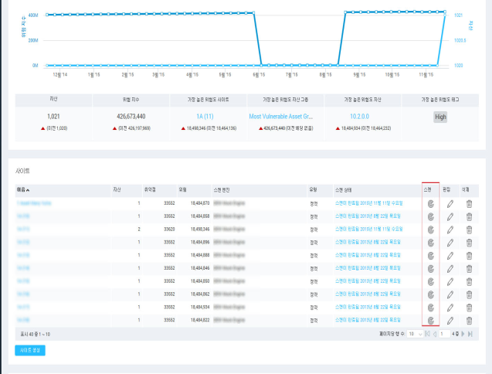This screenshot has height=374, width=492.
Task: Start scan for site with risk 18,484,870
Action: 431,203
